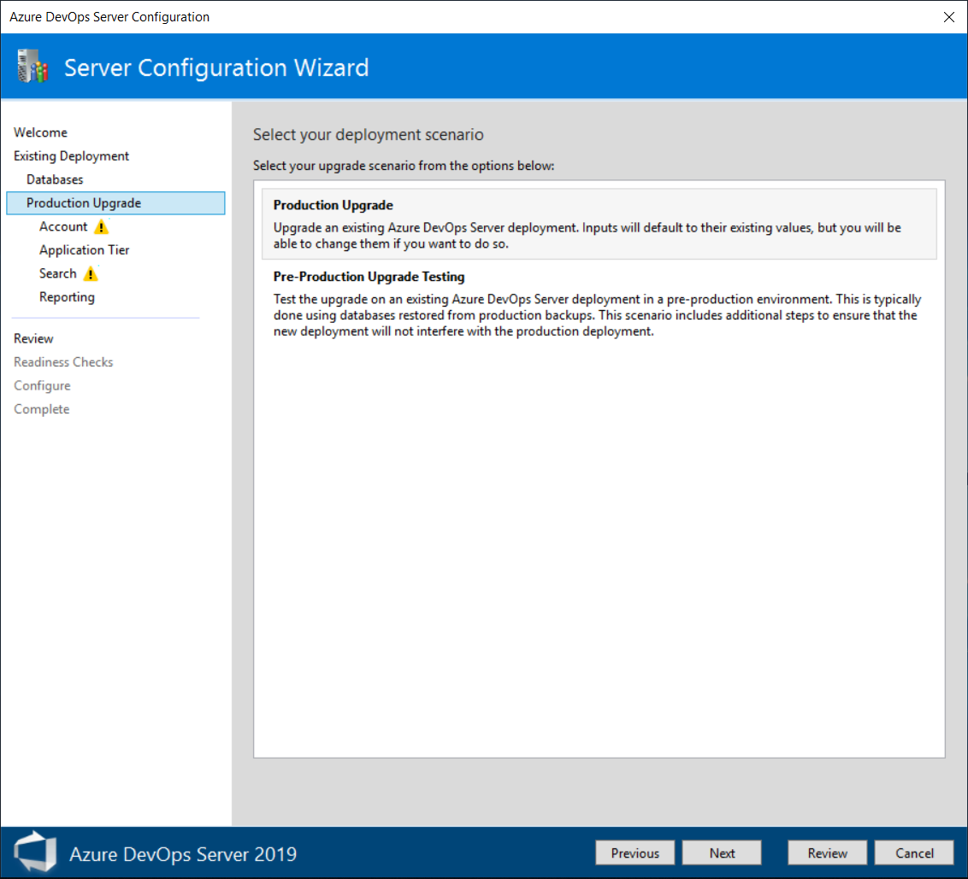Click the warning icon beside Account

101,227
